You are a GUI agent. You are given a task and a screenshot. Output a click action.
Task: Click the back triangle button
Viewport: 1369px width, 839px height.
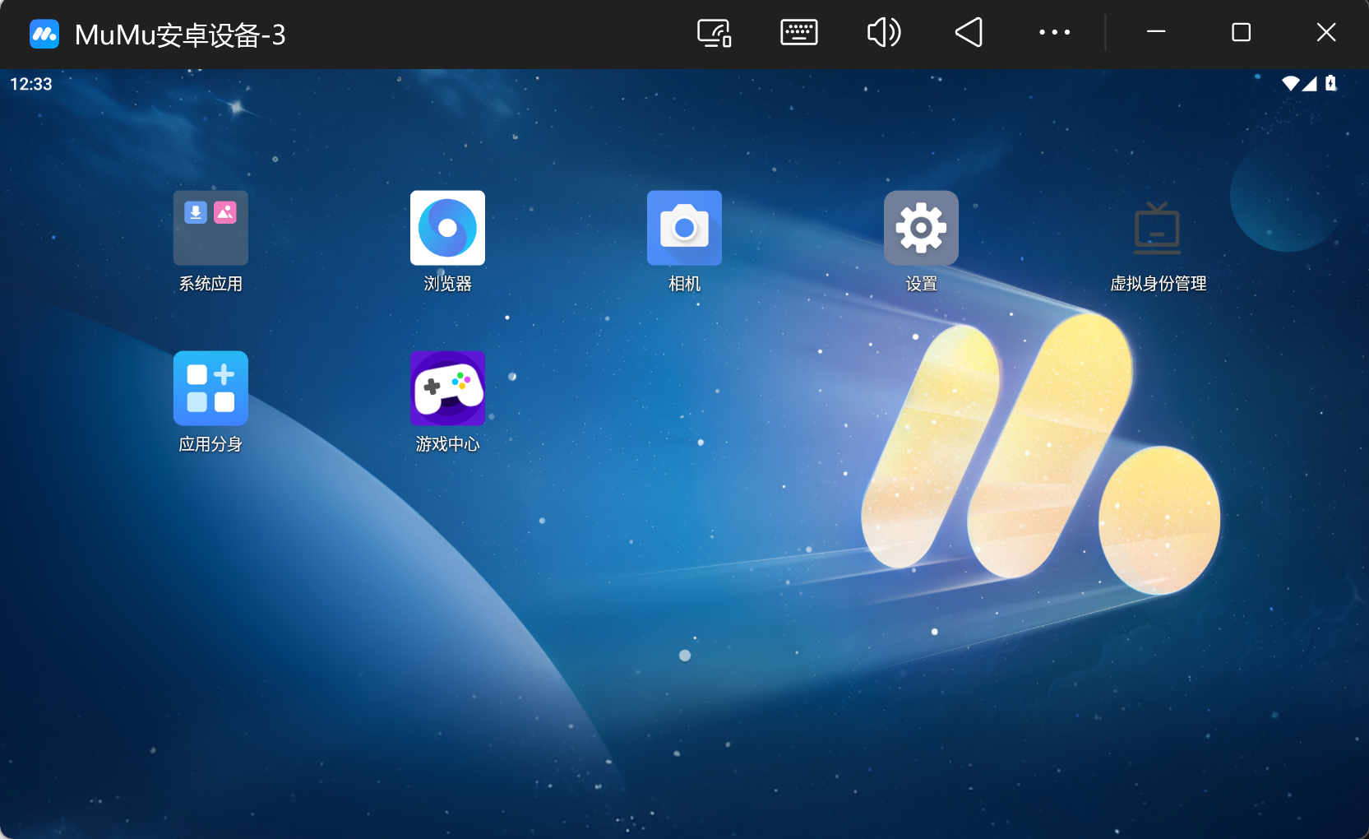[x=969, y=33]
